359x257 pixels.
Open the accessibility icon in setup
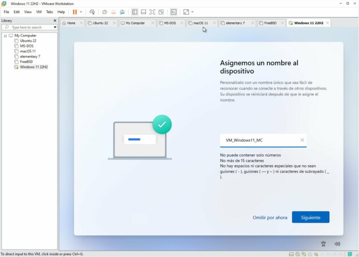click(x=324, y=244)
